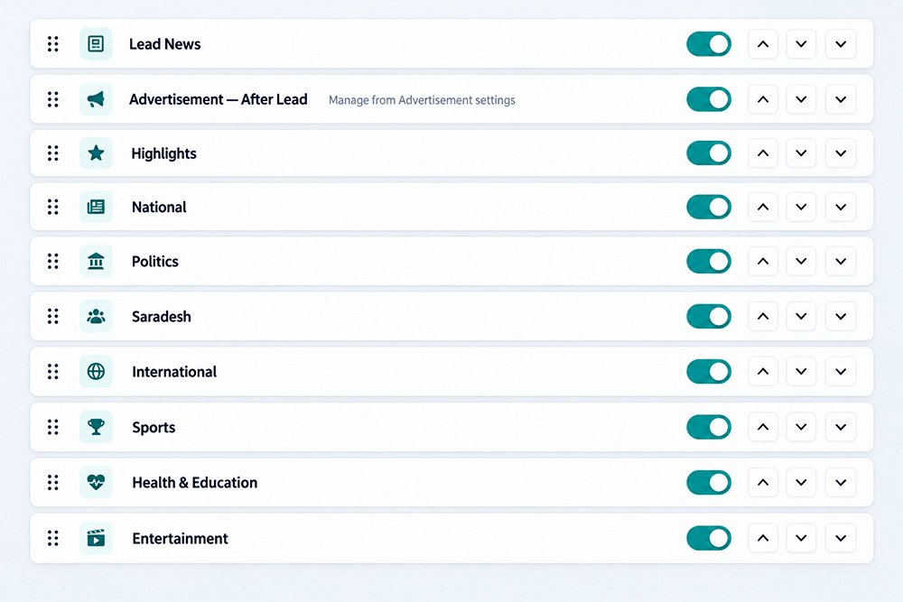Image resolution: width=903 pixels, height=602 pixels.
Task: Turn off the Entertainment section switch
Action: [x=709, y=538]
